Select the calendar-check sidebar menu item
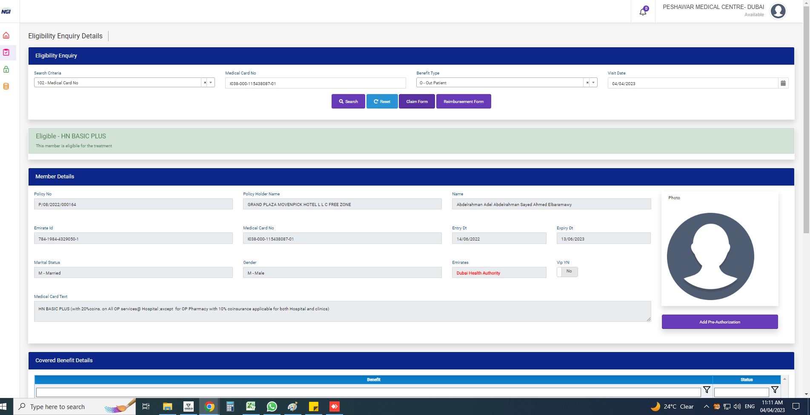The height and width of the screenshot is (415, 810). 6,52
